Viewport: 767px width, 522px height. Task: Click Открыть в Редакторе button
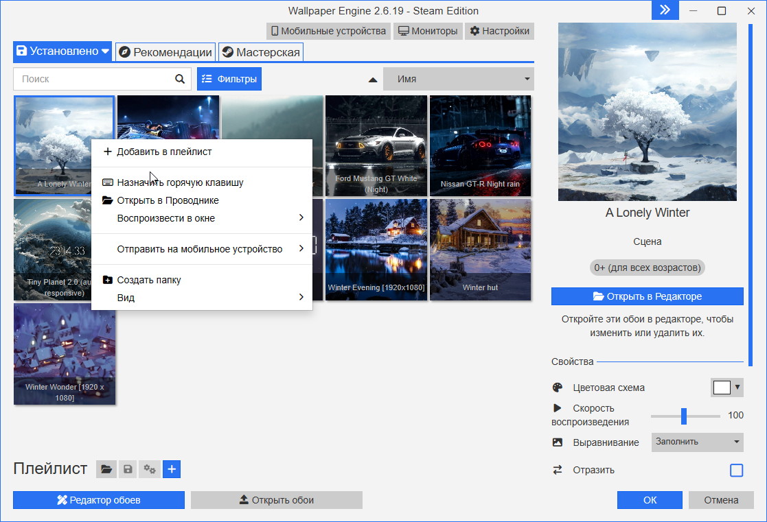[647, 296]
